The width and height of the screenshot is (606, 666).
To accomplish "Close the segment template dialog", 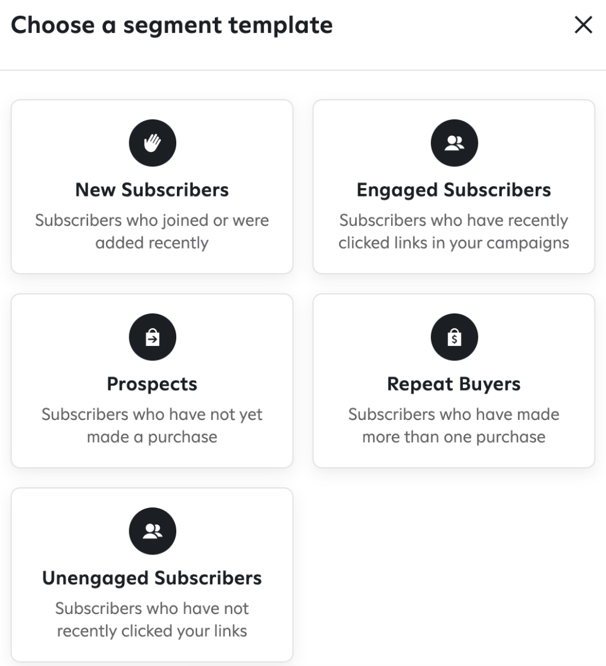I will pyautogui.click(x=583, y=24).
